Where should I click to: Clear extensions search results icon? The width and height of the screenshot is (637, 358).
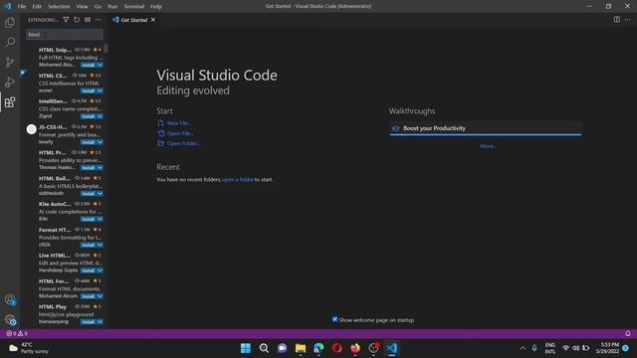point(88,20)
